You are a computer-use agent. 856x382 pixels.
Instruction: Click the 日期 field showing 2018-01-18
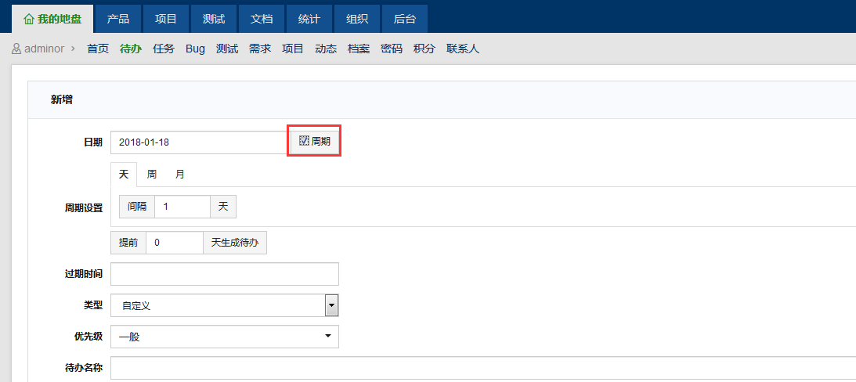tap(200, 142)
